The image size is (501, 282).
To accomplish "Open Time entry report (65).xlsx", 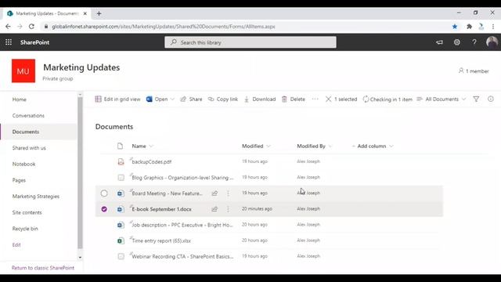I will (x=161, y=240).
